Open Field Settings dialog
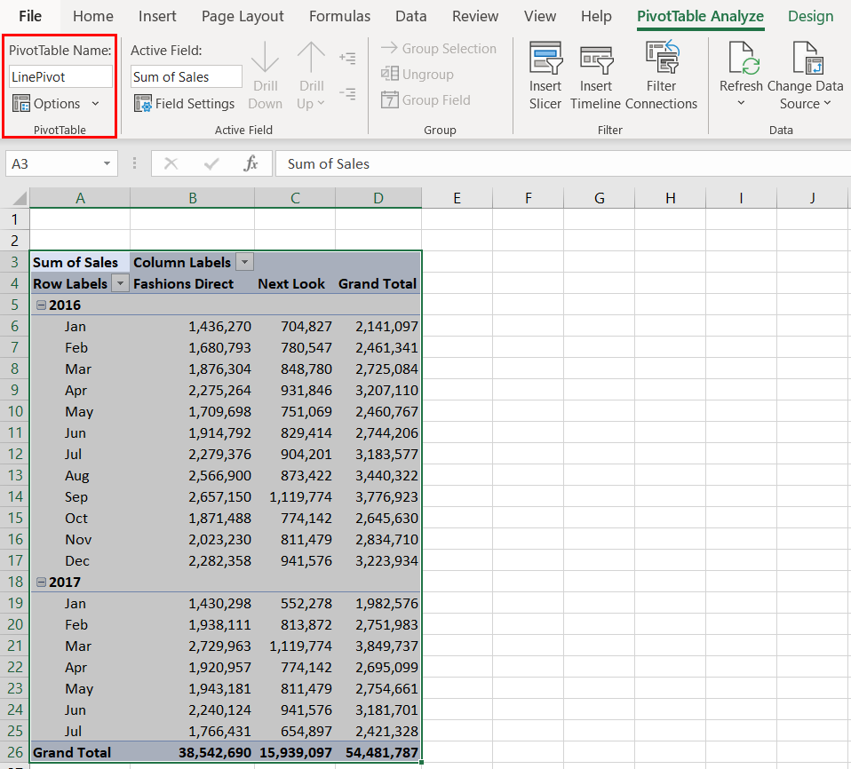This screenshot has height=769, width=851. 185,104
